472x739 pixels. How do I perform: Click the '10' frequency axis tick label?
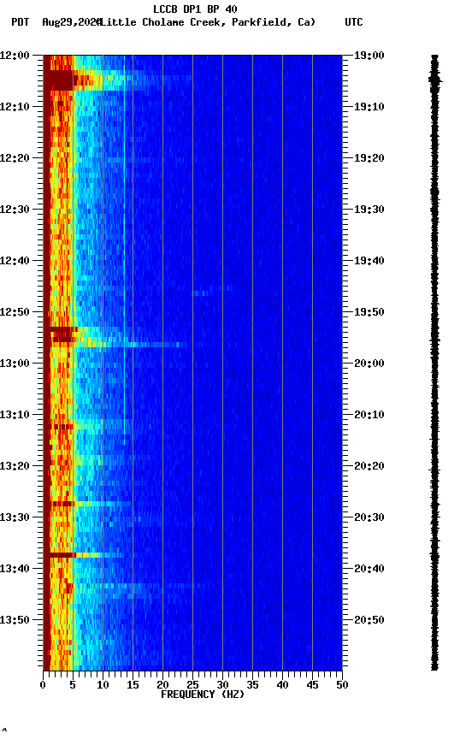point(103,685)
